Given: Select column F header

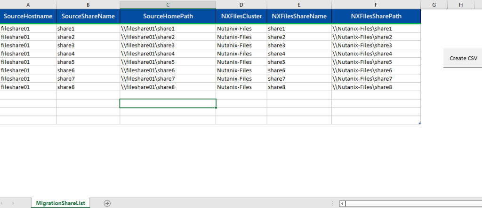Looking at the screenshot, I should [376, 5].
